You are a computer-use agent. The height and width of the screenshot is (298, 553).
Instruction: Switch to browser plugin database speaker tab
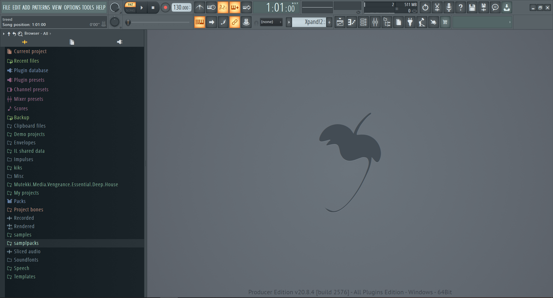pyautogui.click(x=119, y=42)
